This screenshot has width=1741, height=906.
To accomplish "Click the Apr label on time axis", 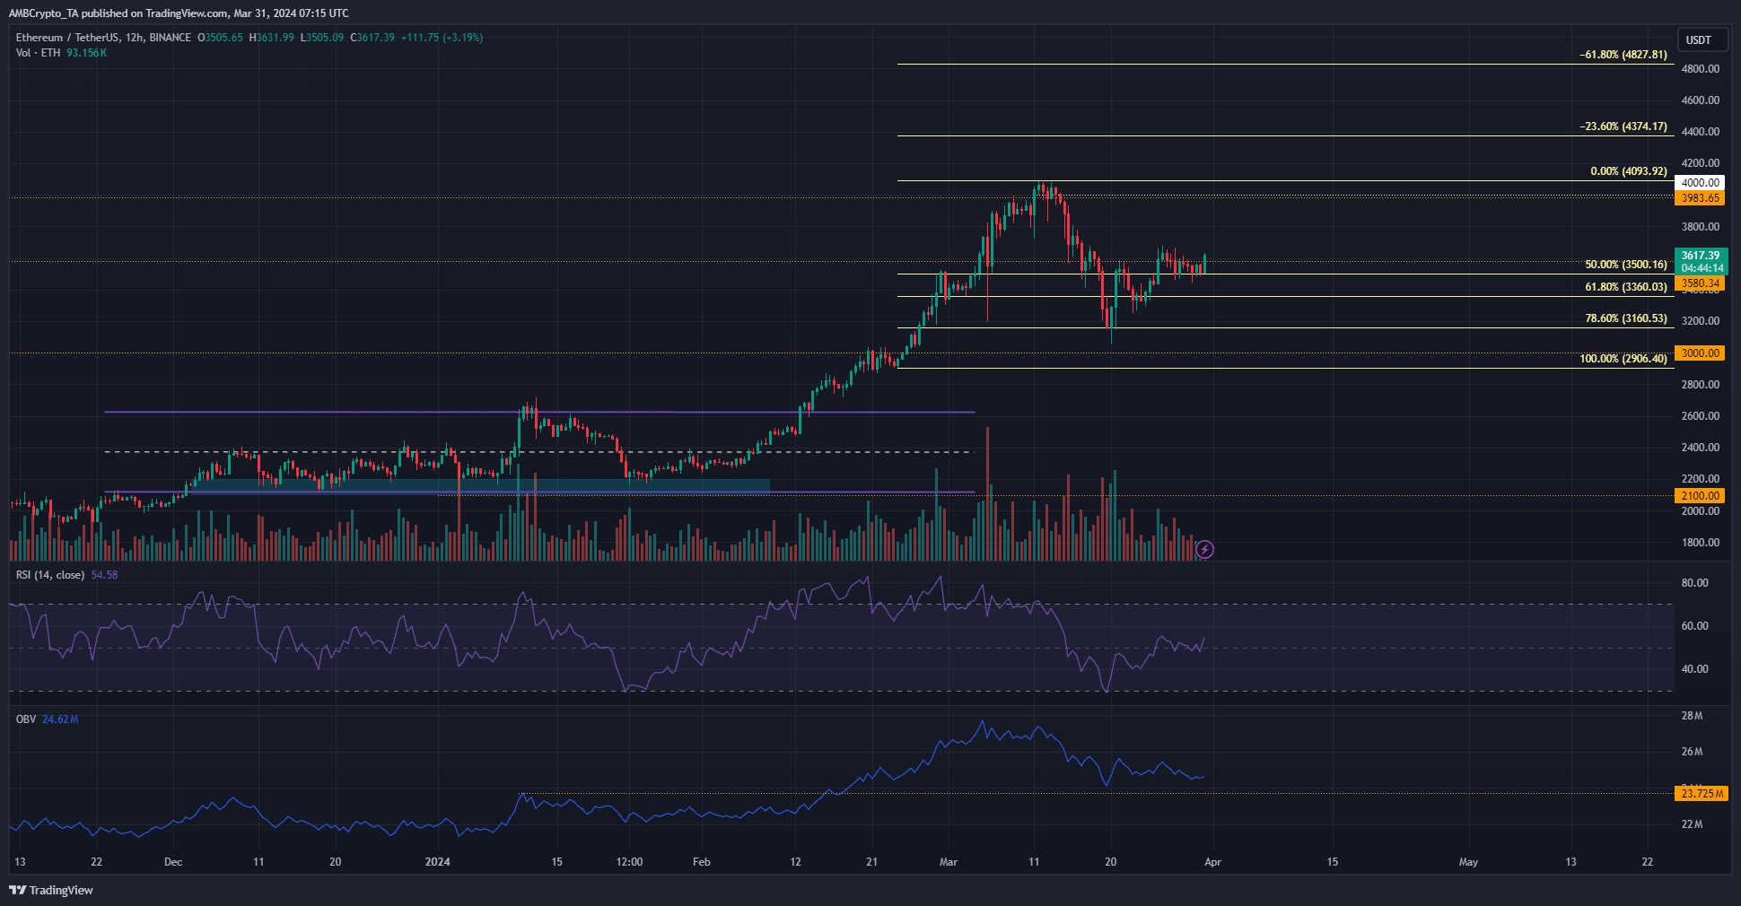I will [1212, 862].
